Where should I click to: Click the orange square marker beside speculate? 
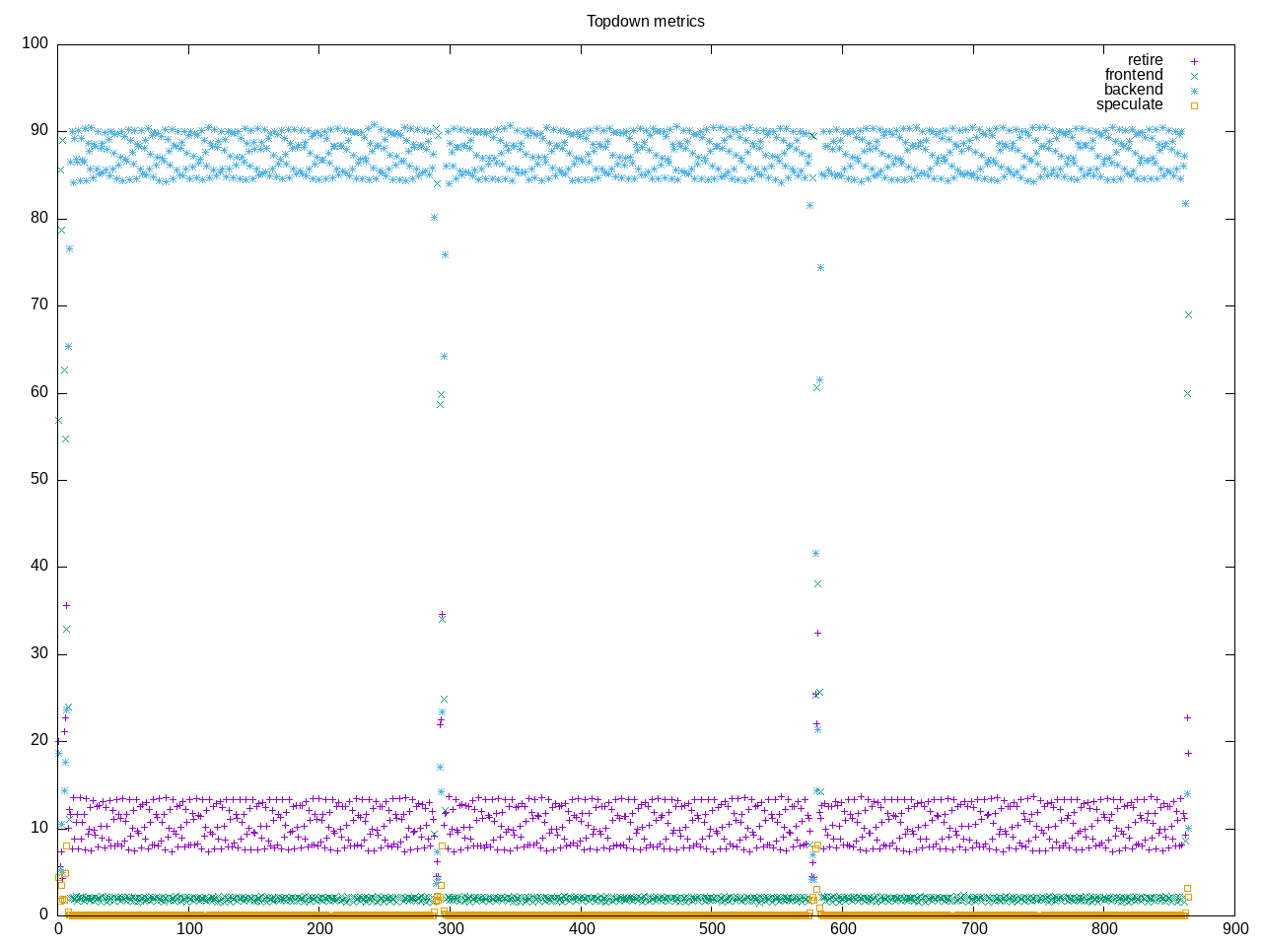[x=1193, y=105]
